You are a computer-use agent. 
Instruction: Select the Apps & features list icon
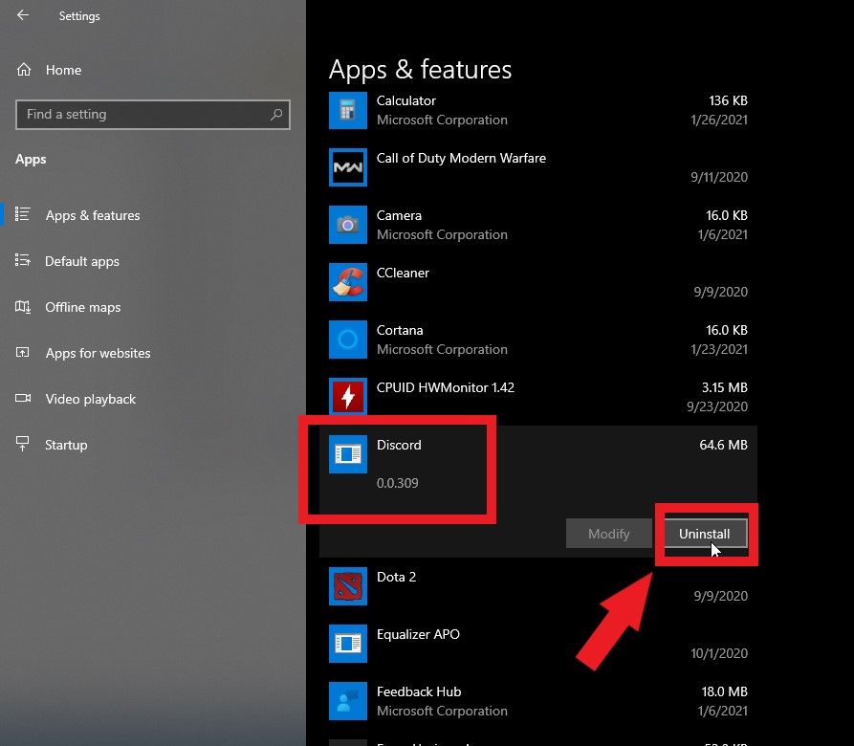point(22,214)
